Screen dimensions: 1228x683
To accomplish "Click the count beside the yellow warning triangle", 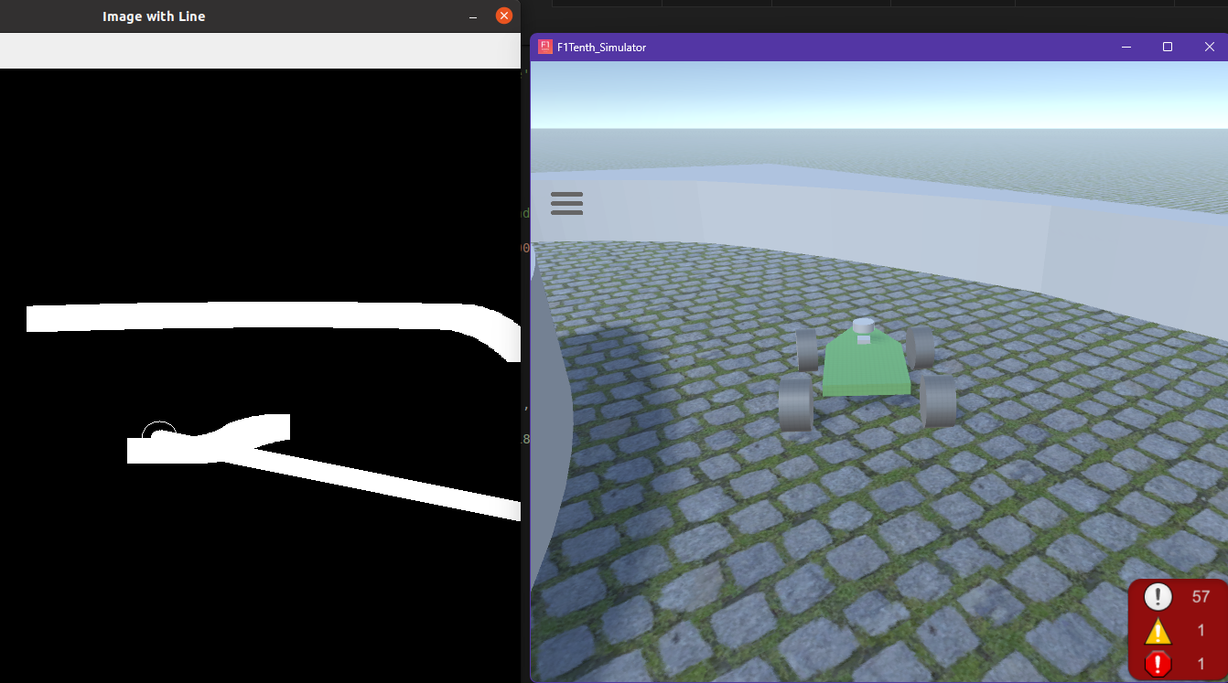I will pyautogui.click(x=1201, y=631).
